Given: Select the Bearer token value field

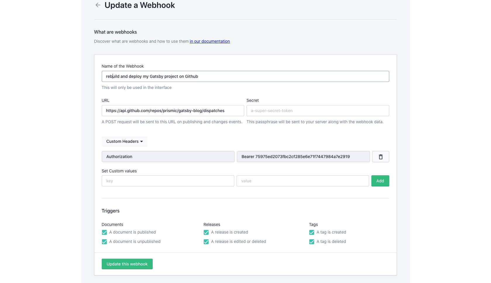Looking at the screenshot, I should 303,157.
